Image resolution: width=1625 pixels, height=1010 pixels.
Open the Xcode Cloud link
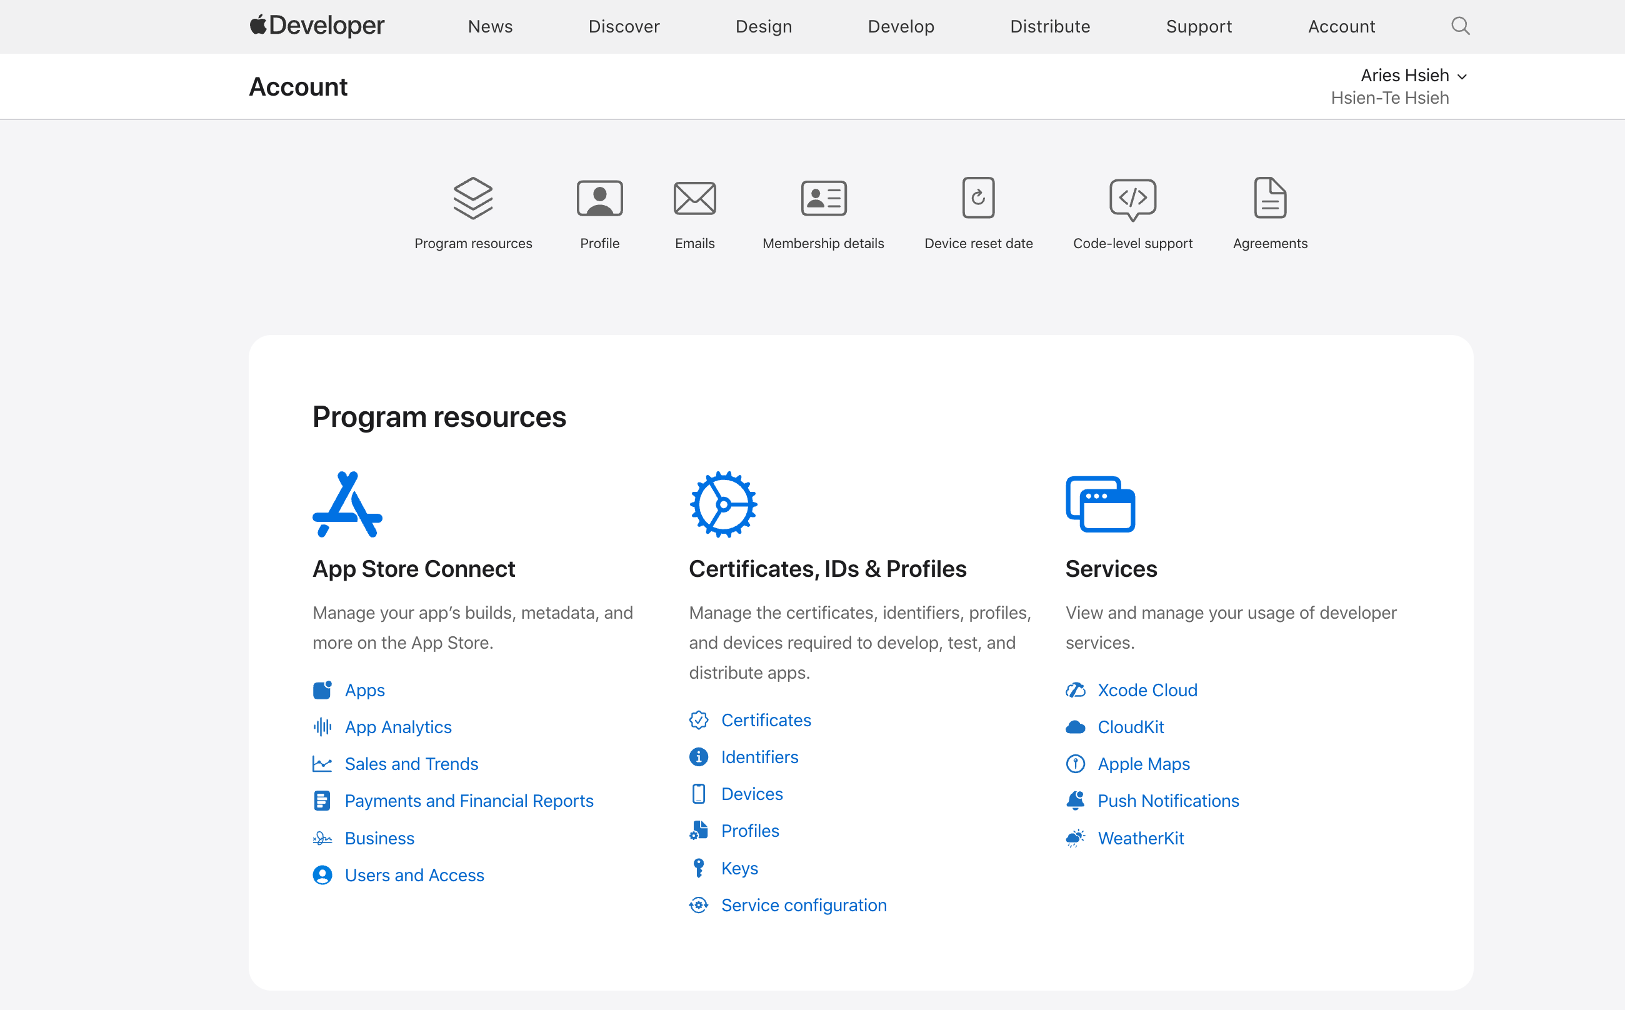click(1147, 690)
